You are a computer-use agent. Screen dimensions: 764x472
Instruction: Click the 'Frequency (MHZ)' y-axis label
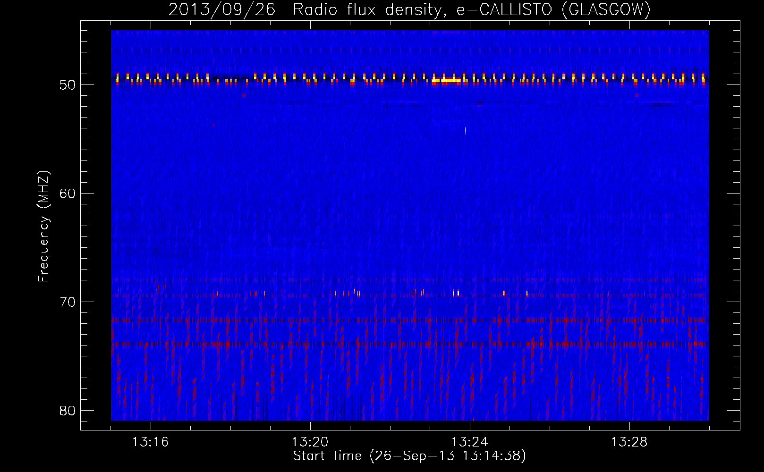coord(43,227)
